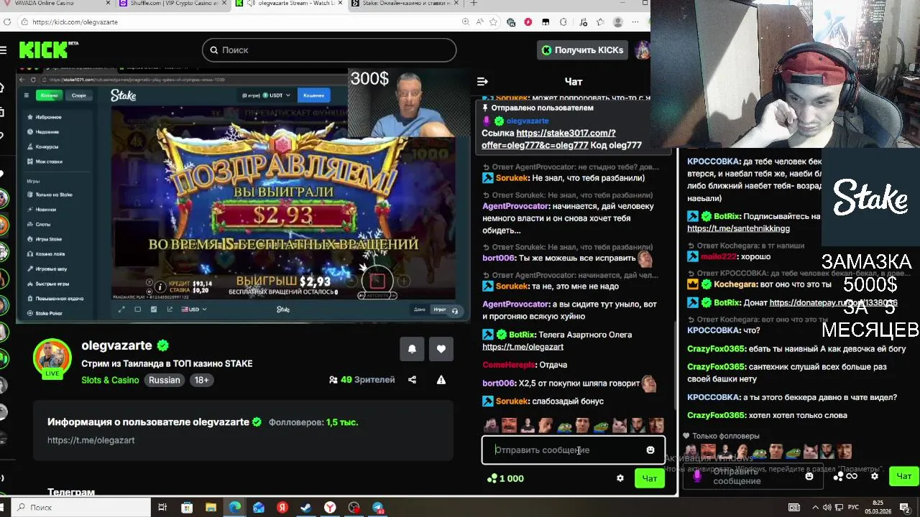Switch to the olegvazarte Stream tab
The width and height of the screenshot is (920, 517).
[x=289, y=4]
